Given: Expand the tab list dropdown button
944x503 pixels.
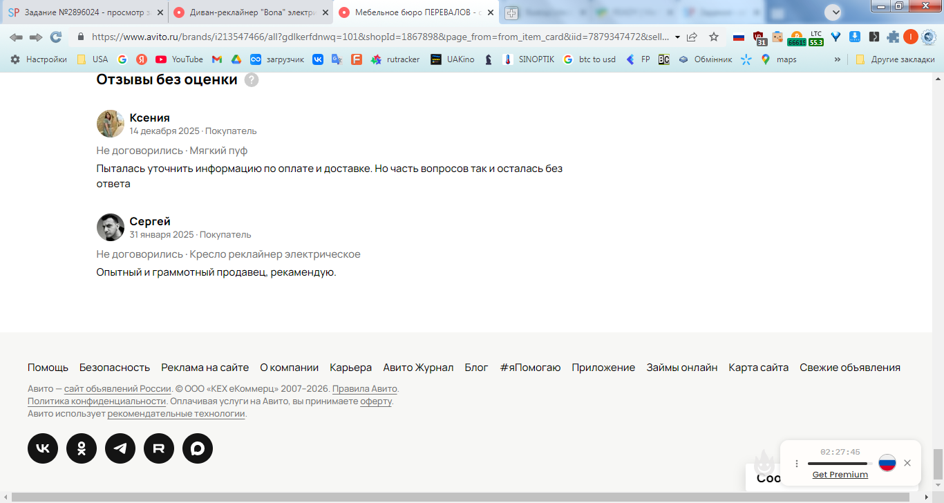Looking at the screenshot, I should pyautogui.click(x=833, y=12).
